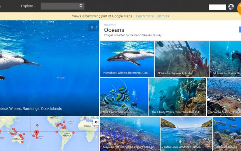Open the Muli Kandu, Maldives thumbnail
This screenshot has width=241, height=151.
tap(124, 97)
